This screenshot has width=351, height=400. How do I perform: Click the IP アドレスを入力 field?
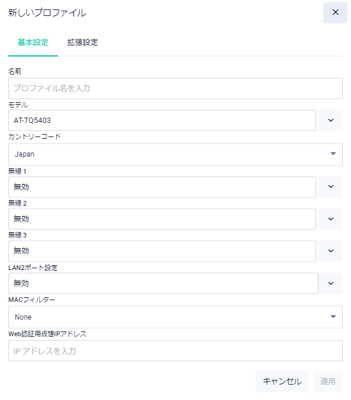click(x=175, y=351)
